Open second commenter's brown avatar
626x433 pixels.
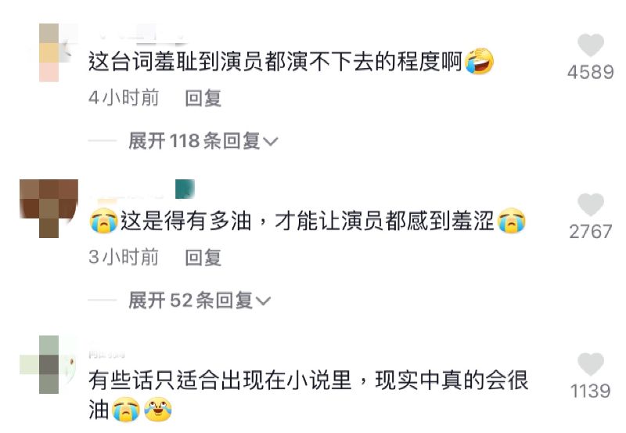(x=49, y=208)
